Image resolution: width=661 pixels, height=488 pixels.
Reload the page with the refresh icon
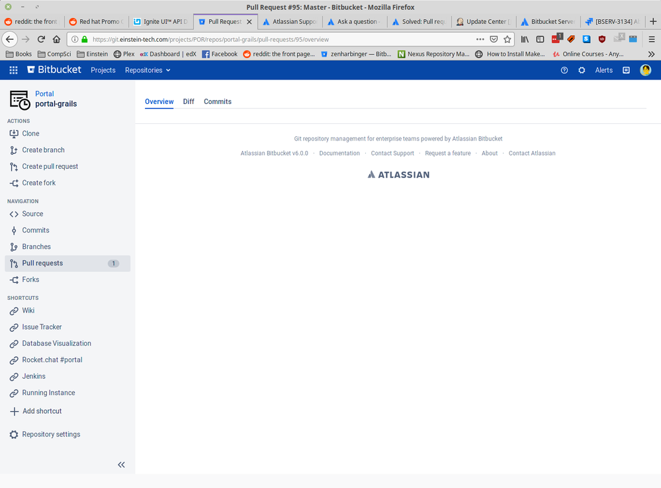pos(41,39)
